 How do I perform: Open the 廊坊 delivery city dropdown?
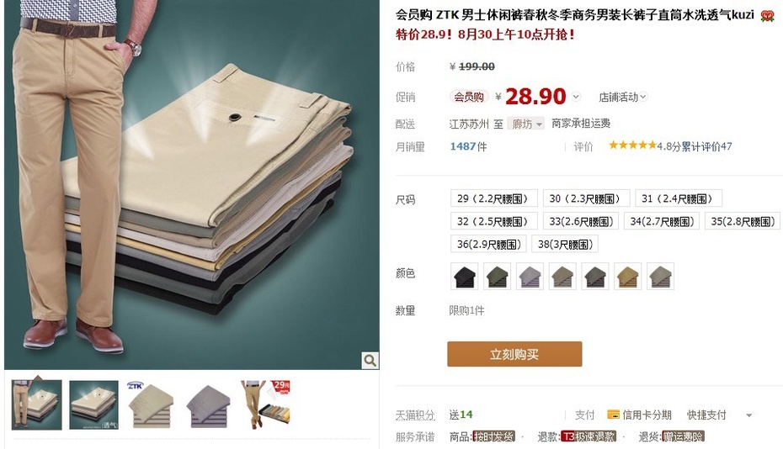pyautogui.click(x=526, y=124)
